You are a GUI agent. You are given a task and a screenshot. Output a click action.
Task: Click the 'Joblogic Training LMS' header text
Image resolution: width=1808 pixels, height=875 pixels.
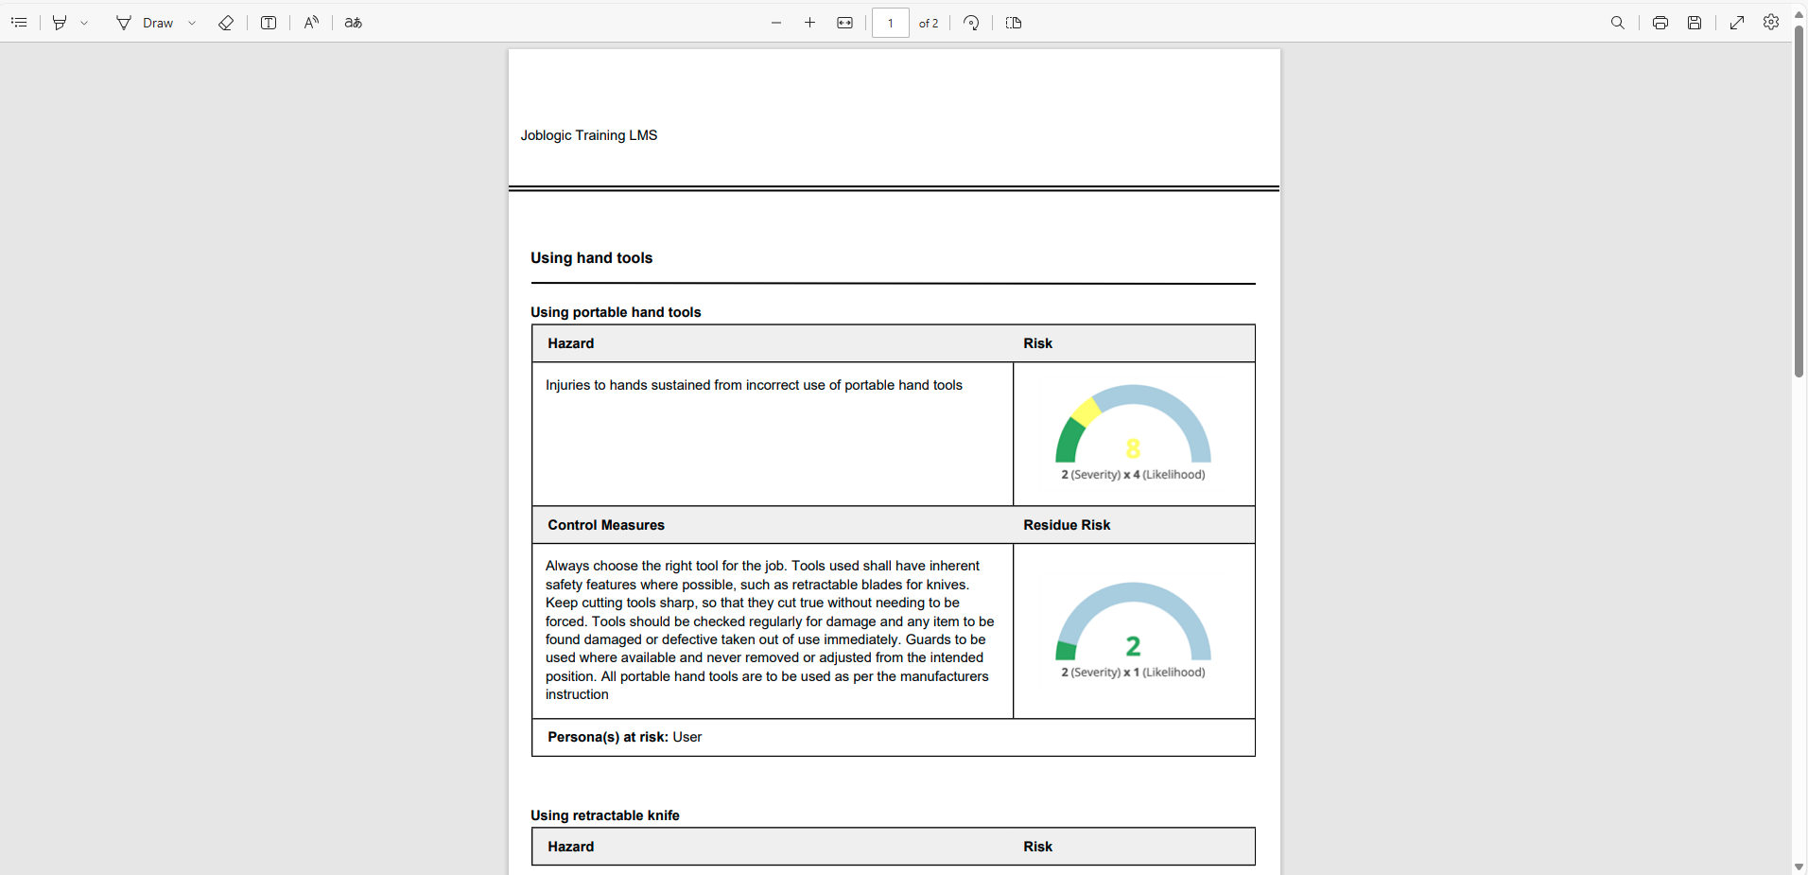coord(589,135)
